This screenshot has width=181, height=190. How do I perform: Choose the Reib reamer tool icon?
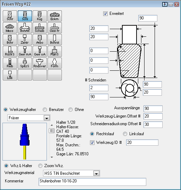(x=10, y=63)
